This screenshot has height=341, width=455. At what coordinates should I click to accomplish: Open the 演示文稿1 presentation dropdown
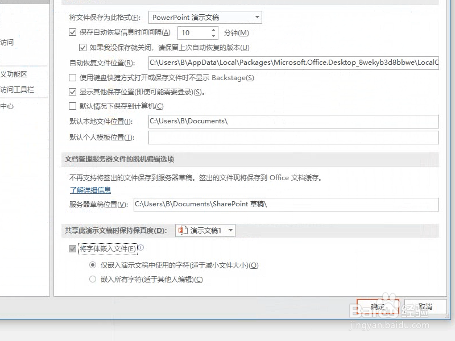[205, 231]
